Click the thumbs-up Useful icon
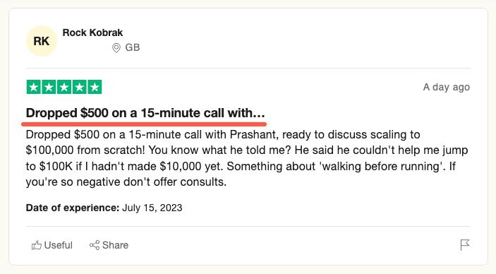 (37, 245)
